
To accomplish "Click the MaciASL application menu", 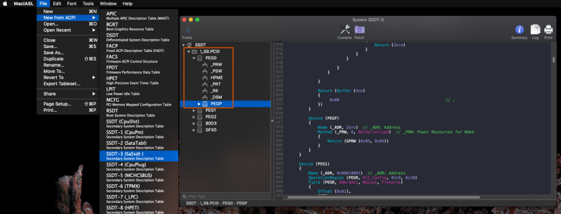I will pyautogui.click(x=24, y=3).
